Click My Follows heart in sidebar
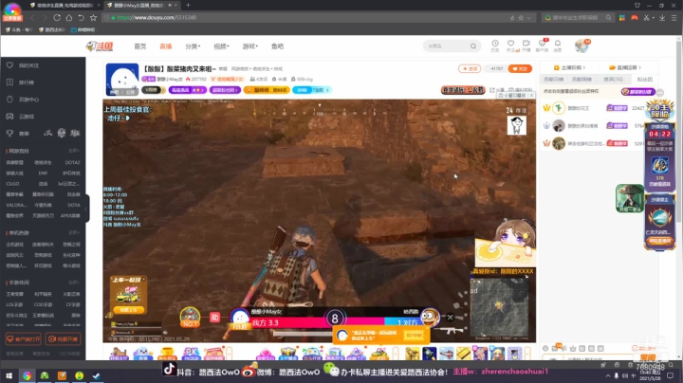The width and height of the screenshot is (683, 383). (x=9, y=65)
